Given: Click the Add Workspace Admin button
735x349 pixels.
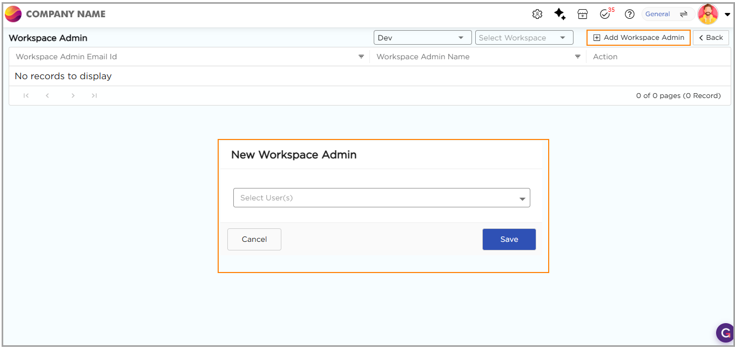Looking at the screenshot, I should (x=638, y=38).
